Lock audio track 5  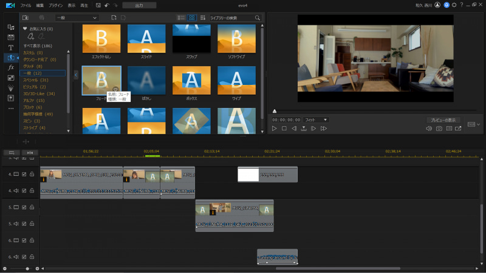point(32,224)
